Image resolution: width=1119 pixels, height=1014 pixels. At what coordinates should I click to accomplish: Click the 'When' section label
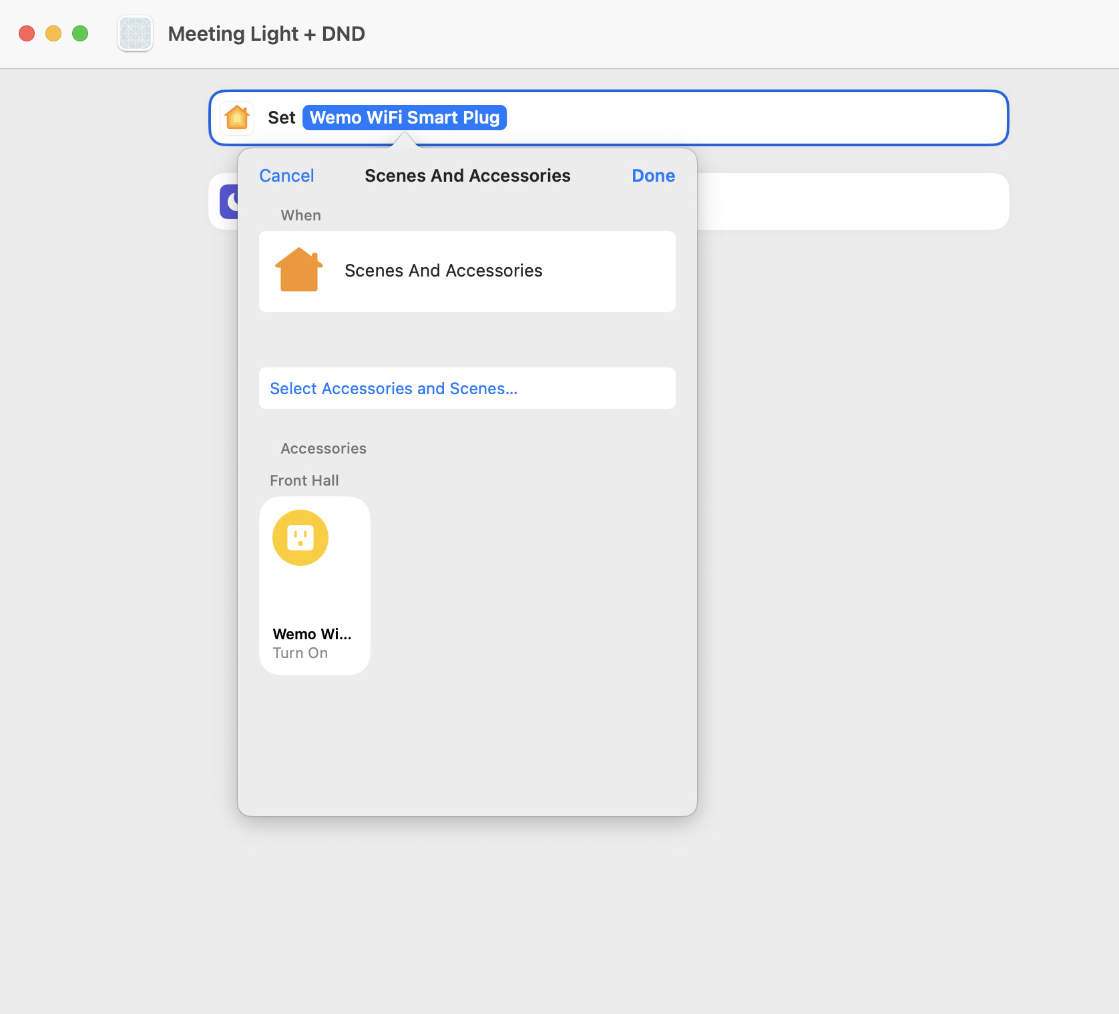(301, 215)
